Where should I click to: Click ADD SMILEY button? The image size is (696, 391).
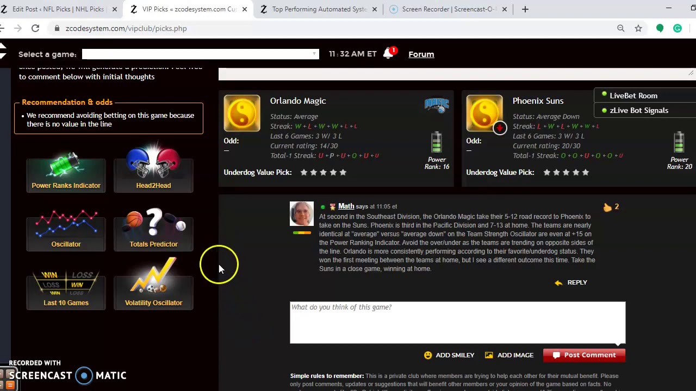pyautogui.click(x=449, y=355)
